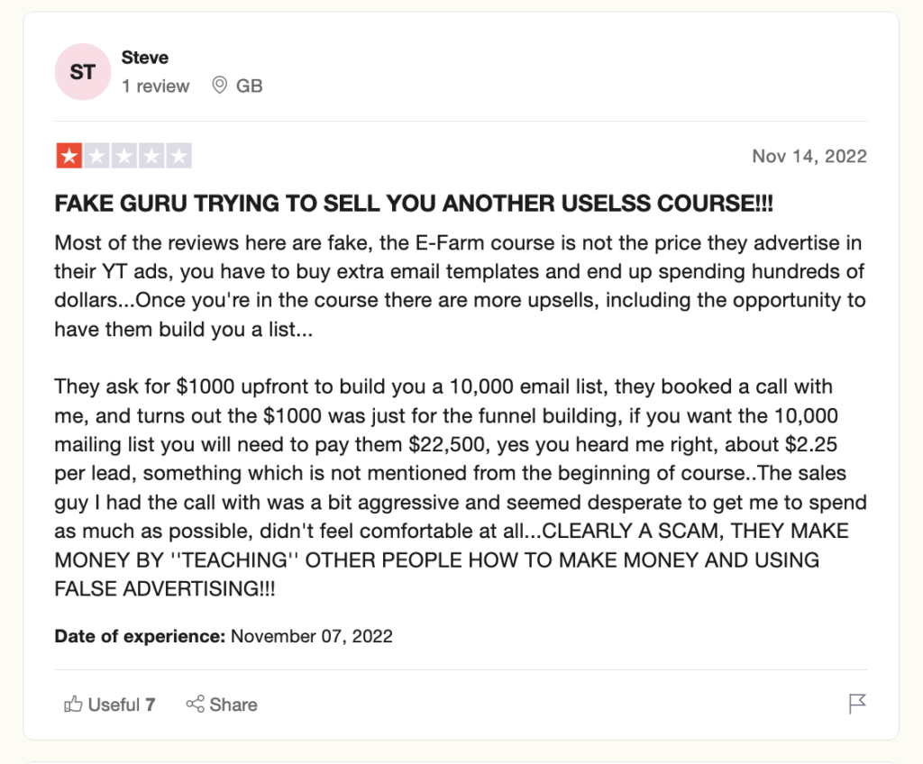Share this review

tap(222, 705)
